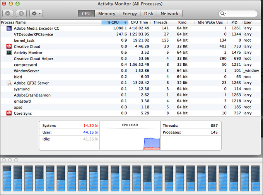Select the Creative Cloud Helper row
This screenshot has width=263, height=195.
coord(130,59)
